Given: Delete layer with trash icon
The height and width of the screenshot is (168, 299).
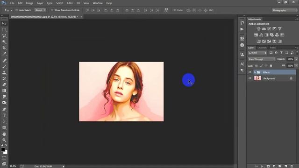Looking at the screenshot, I should coord(292,166).
